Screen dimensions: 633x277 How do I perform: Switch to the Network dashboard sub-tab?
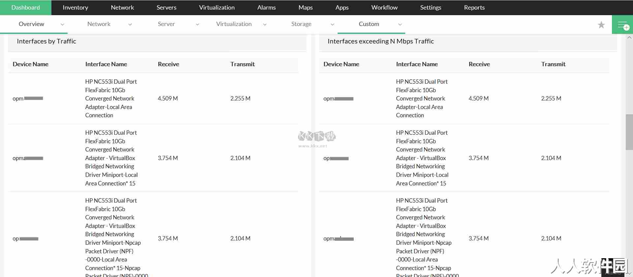(x=99, y=24)
